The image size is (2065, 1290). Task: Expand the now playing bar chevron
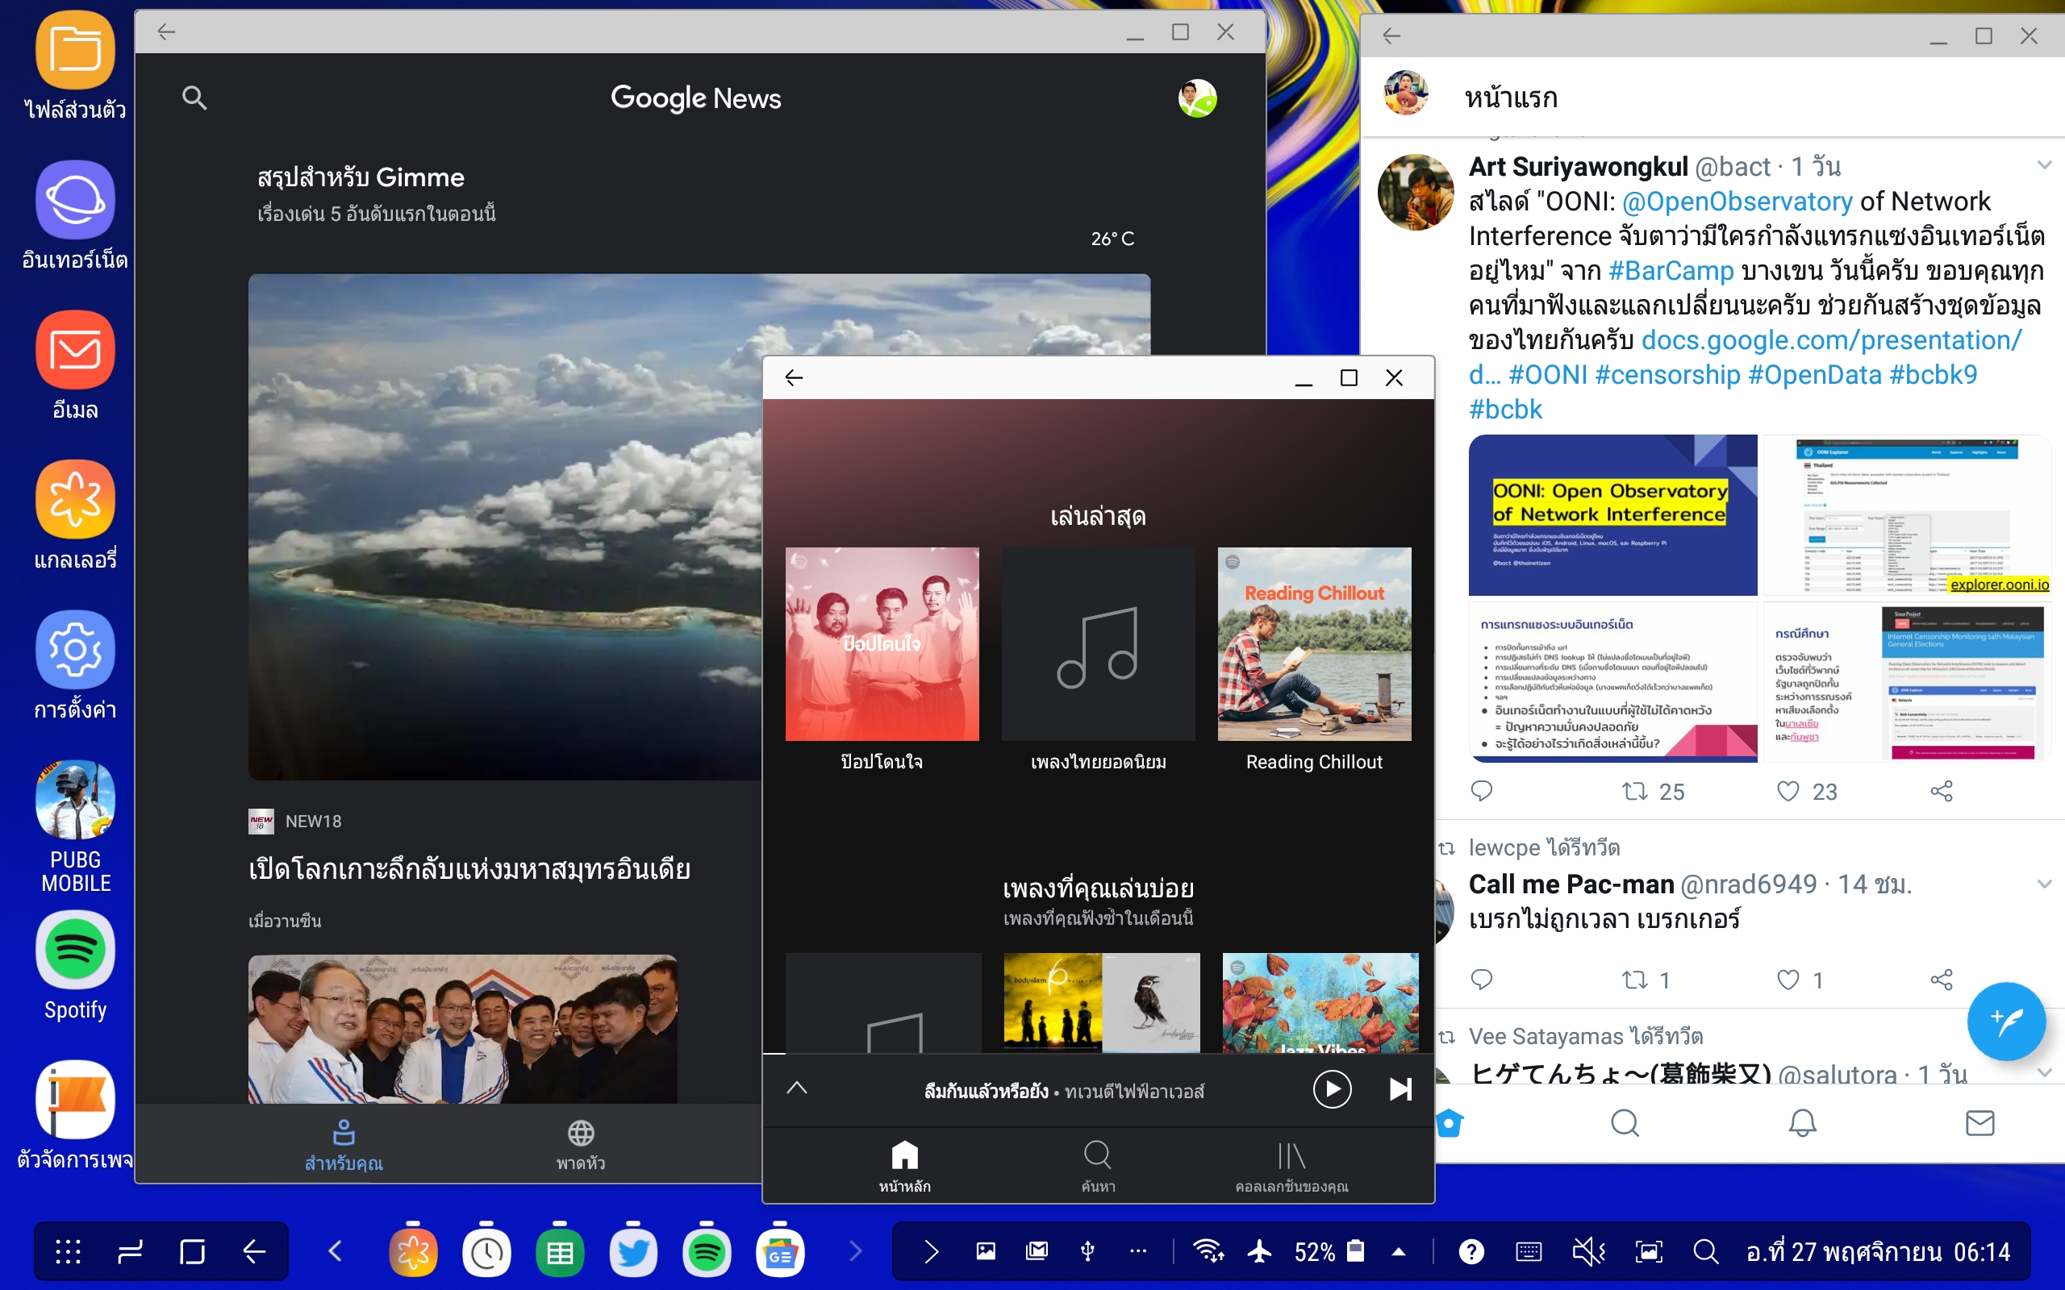click(x=796, y=1088)
